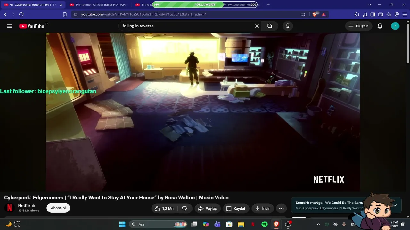Open the Brave Wallet icon
This screenshot has height=230, width=410.
pos(381,14)
